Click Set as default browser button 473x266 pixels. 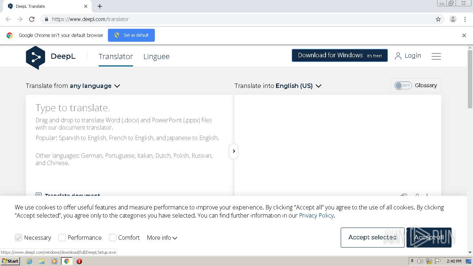coord(131,35)
